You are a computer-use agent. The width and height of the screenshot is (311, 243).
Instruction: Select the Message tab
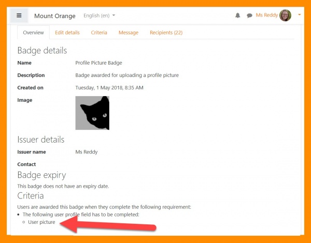(x=128, y=33)
